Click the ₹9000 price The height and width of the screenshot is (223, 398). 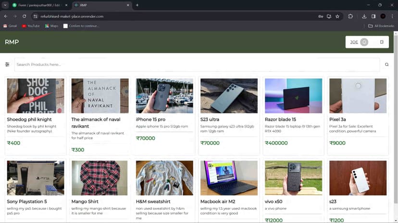pos(337,143)
